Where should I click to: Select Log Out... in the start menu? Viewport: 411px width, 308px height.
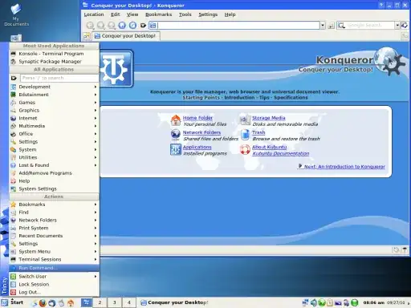pyautogui.click(x=54, y=292)
